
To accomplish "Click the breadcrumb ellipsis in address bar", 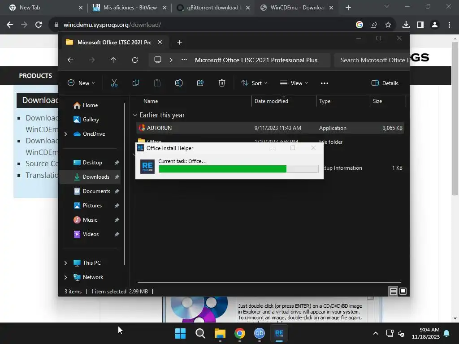I will click(184, 60).
